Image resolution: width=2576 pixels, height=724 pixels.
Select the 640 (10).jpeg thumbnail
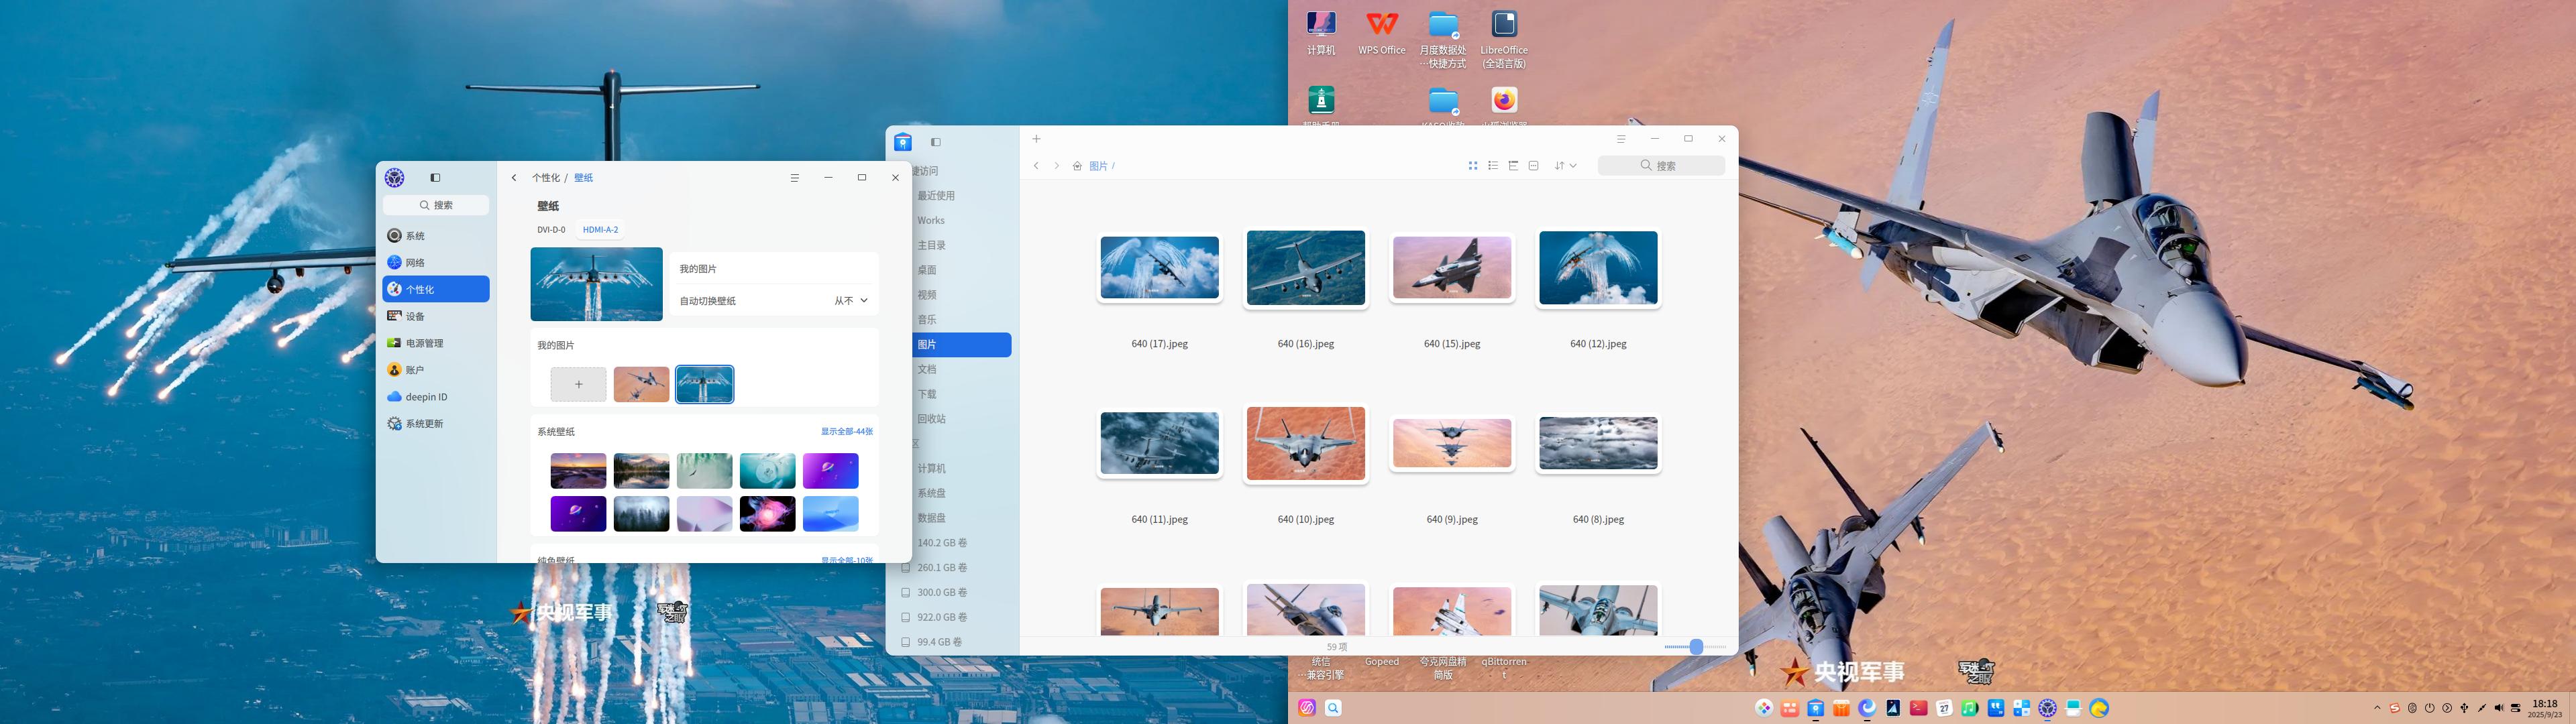click(x=1305, y=444)
